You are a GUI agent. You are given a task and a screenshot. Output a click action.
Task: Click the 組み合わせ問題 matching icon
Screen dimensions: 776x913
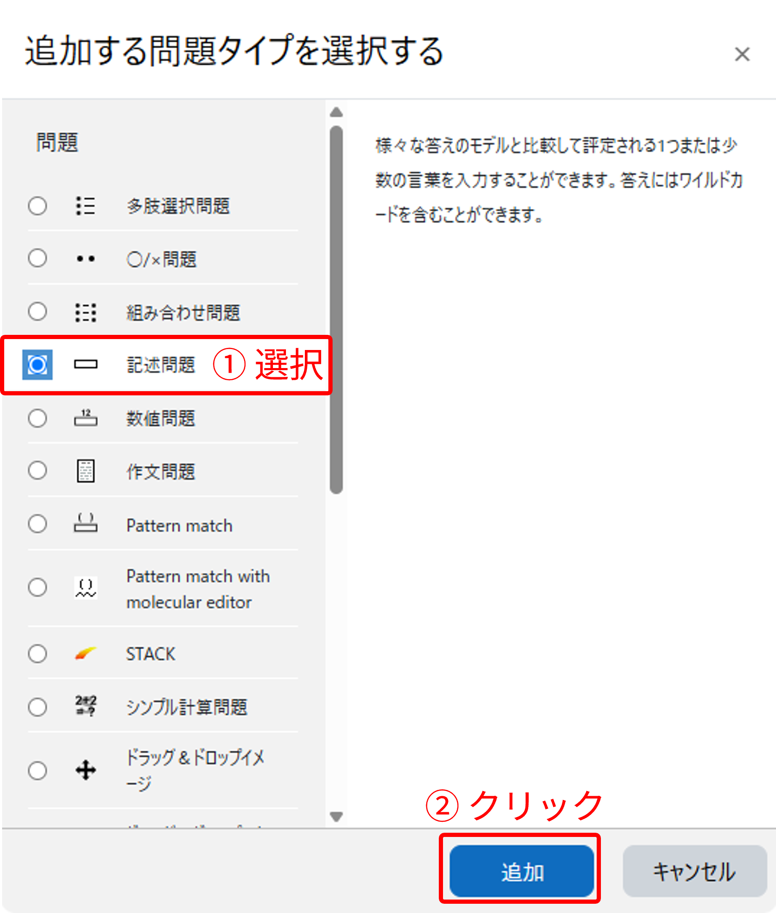pos(85,313)
